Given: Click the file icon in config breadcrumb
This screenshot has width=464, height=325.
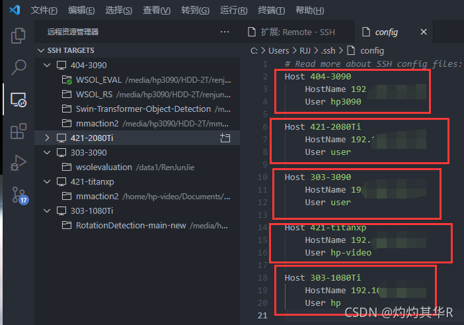Looking at the screenshot, I should 351,51.
